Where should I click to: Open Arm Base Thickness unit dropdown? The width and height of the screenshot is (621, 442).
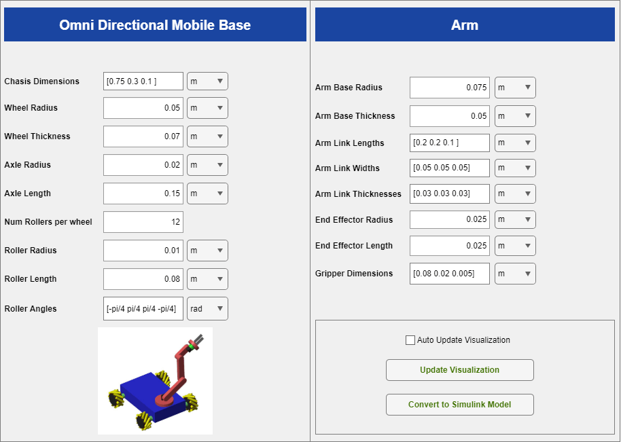[x=515, y=116]
